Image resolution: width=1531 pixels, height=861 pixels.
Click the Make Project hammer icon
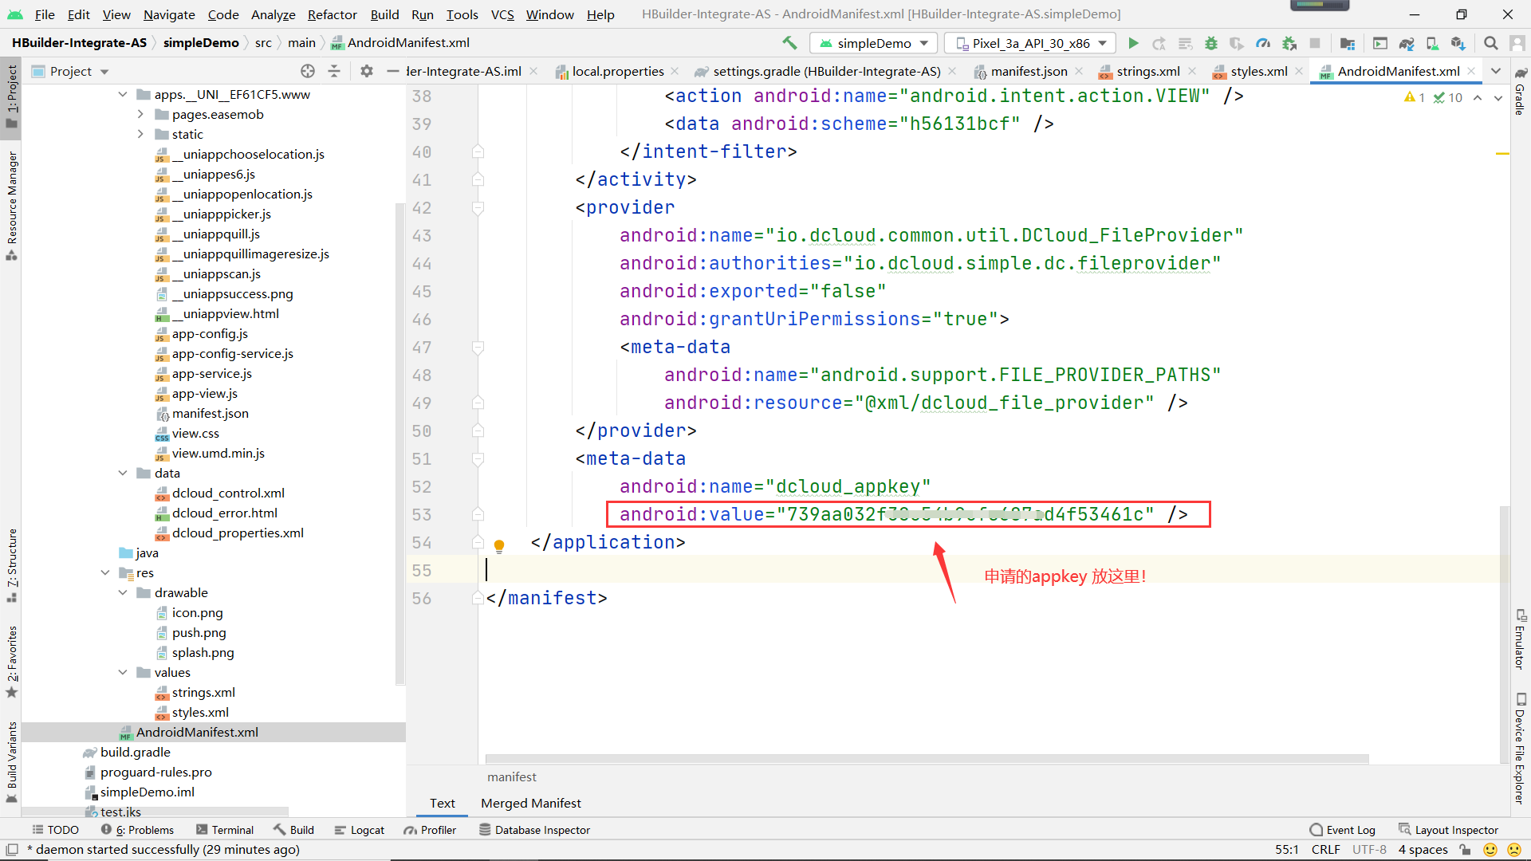(x=789, y=43)
